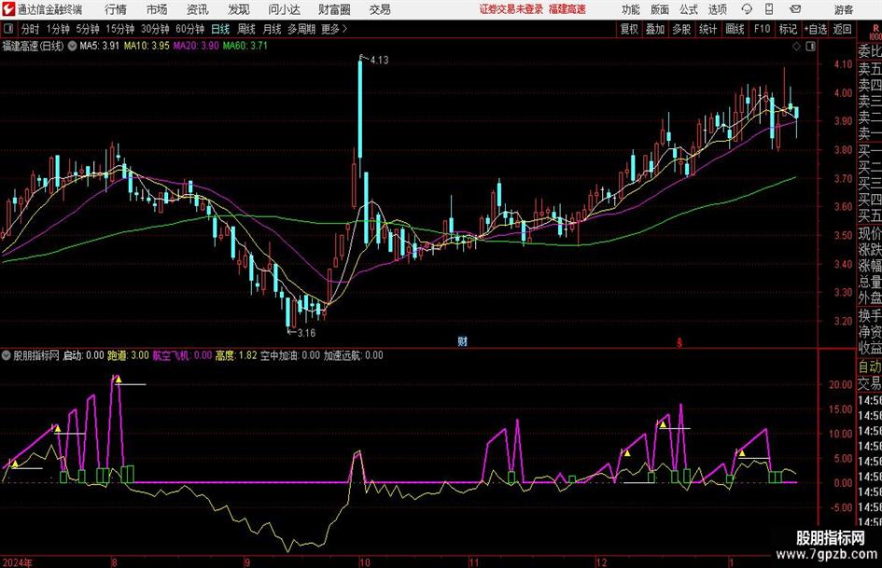Click the customer service headset icon
The height and width of the screenshot is (568, 882).
tap(747, 9)
